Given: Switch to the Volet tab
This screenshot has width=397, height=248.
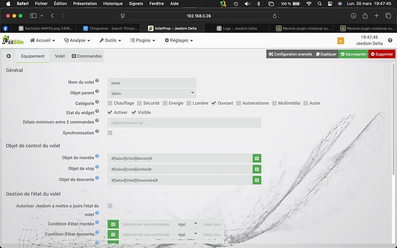Looking at the screenshot, I should pos(60,56).
